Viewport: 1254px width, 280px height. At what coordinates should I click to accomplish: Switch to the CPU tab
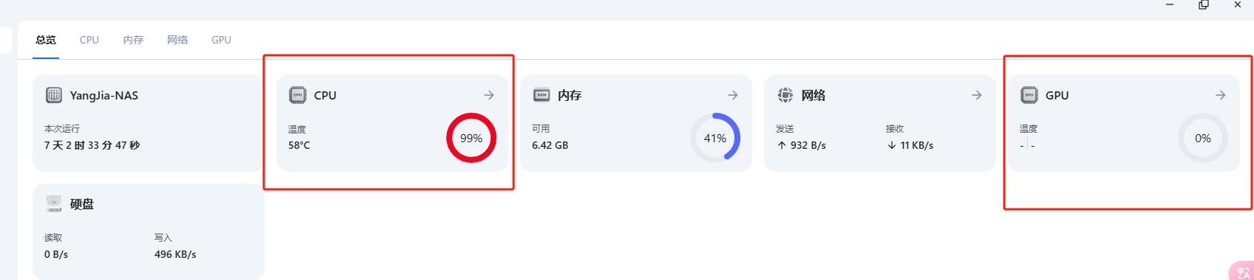pos(89,40)
